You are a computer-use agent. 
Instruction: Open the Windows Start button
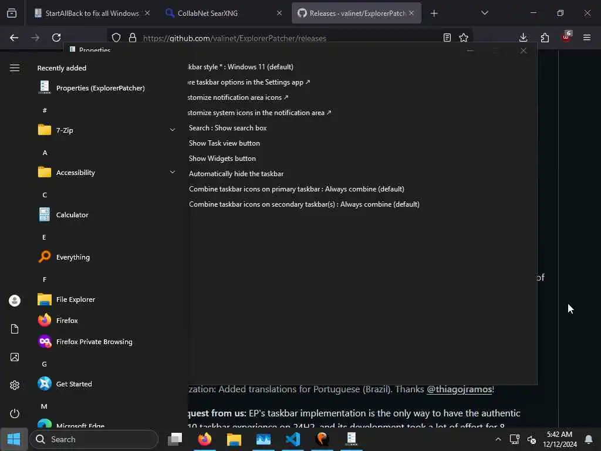pyautogui.click(x=14, y=439)
